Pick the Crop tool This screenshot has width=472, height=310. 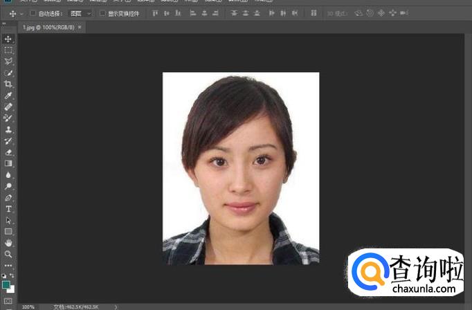pos(8,84)
